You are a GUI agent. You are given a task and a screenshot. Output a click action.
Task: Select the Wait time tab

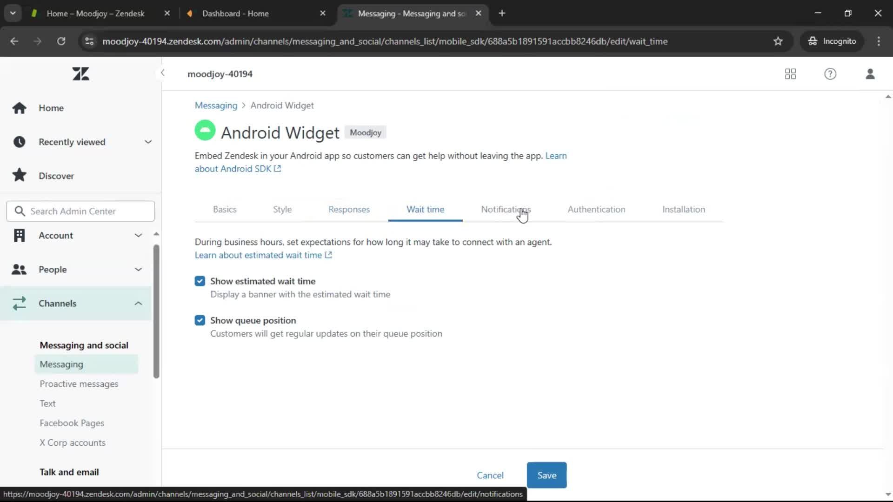click(425, 209)
